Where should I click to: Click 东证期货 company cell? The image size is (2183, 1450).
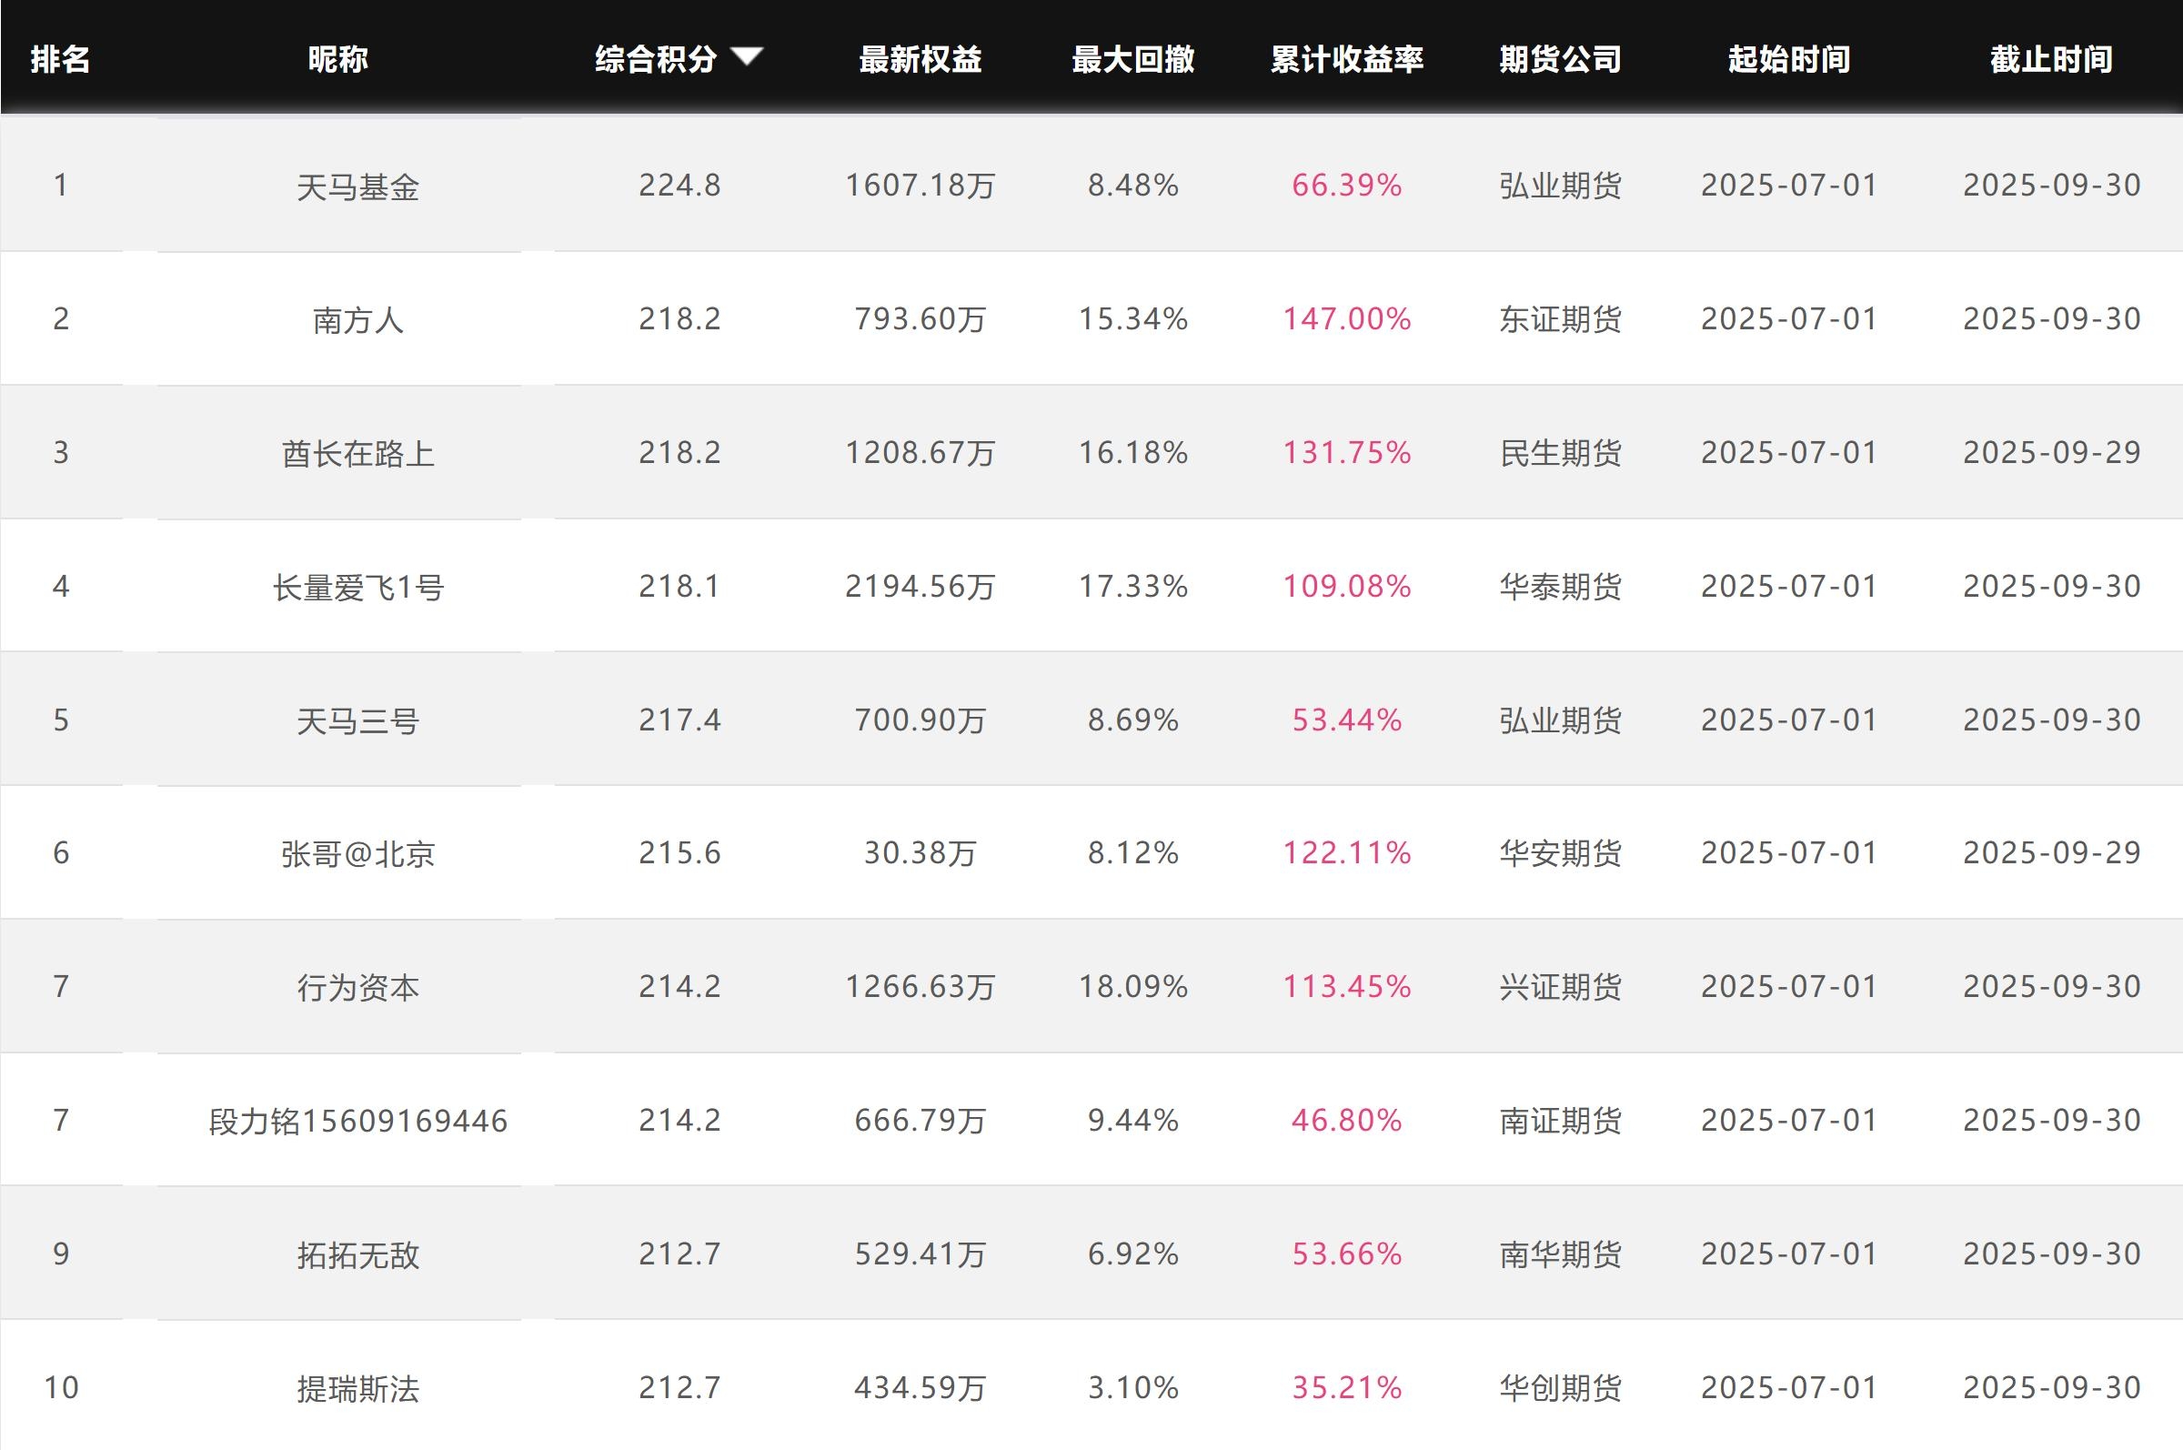click(x=1560, y=320)
